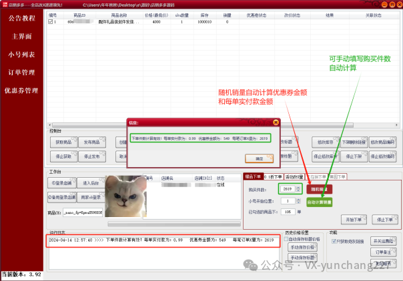Click the field showing 105 单
This screenshot has height=281, width=403.
pos(288,212)
